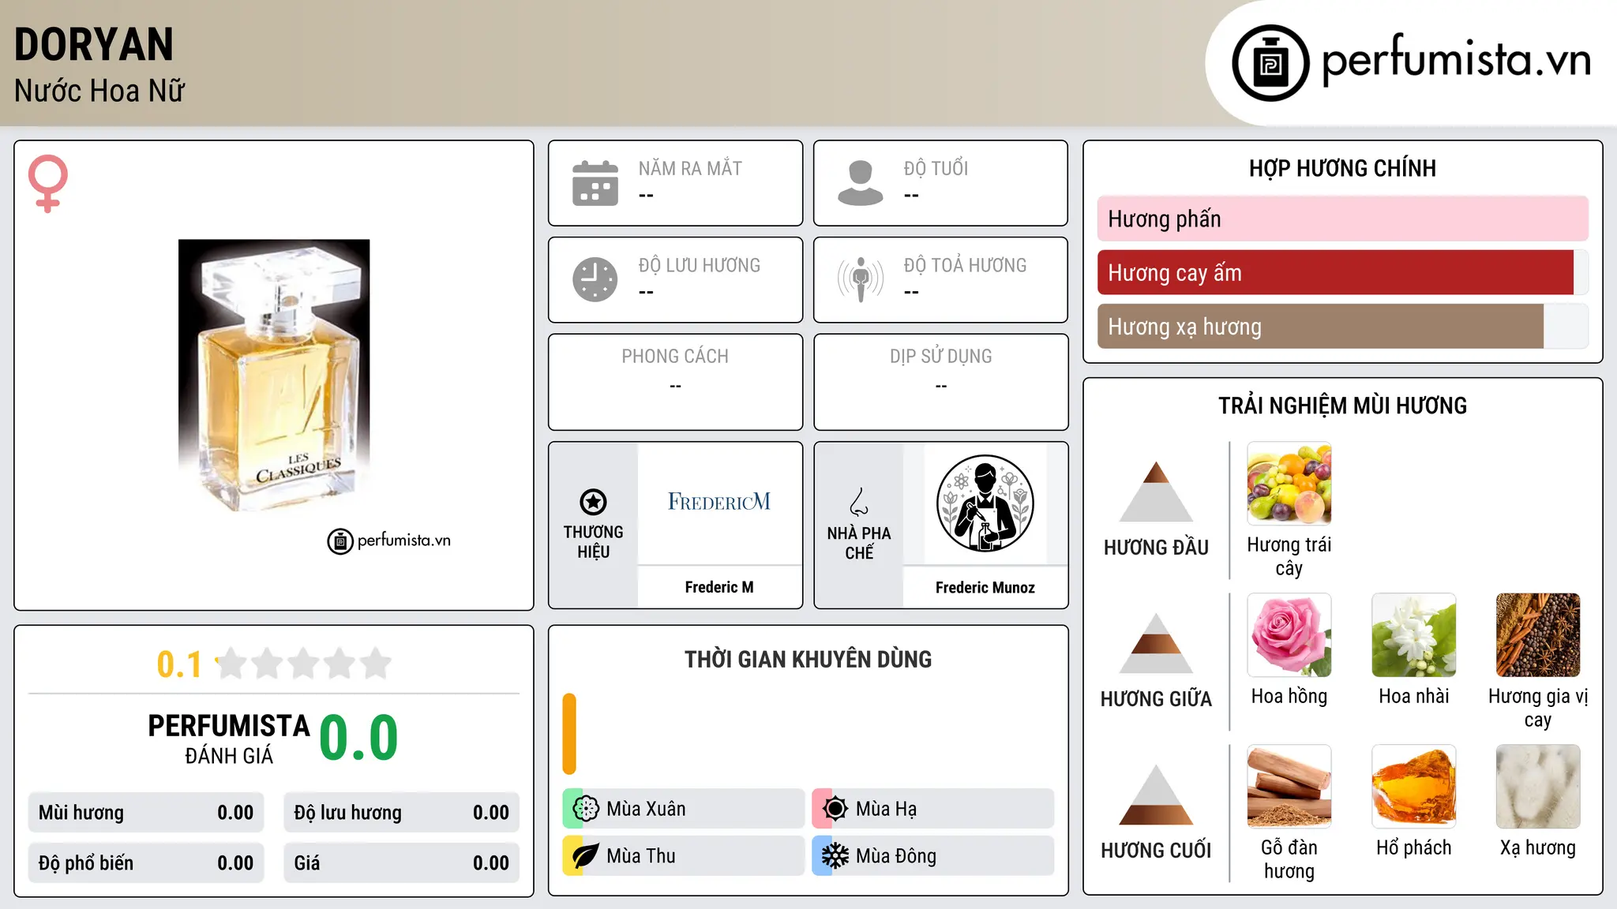This screenshot has width=1617, height=909.
Task: Click the snowflake icon for Mùa Đông
Action: (835, 856)
